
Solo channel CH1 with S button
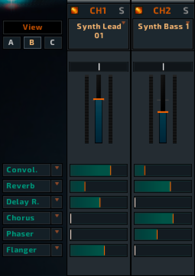(122, 11)
